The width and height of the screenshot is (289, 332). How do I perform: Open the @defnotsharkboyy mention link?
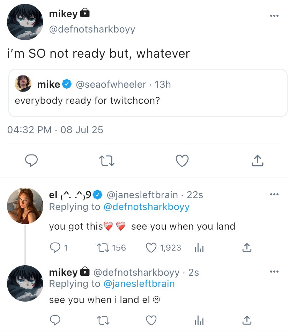(147, 207)
